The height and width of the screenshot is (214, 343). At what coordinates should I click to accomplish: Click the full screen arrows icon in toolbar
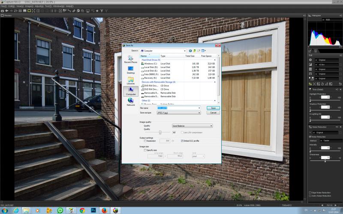(x=33, y=11)
